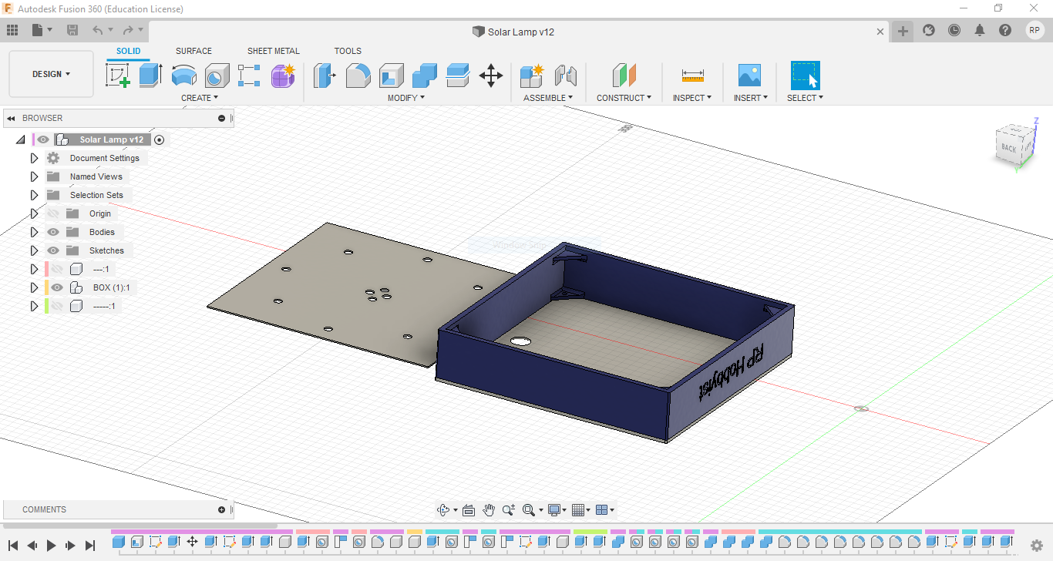Show the Origin folder
Screen dimensions: 1053x561
[x=53, y=213]
